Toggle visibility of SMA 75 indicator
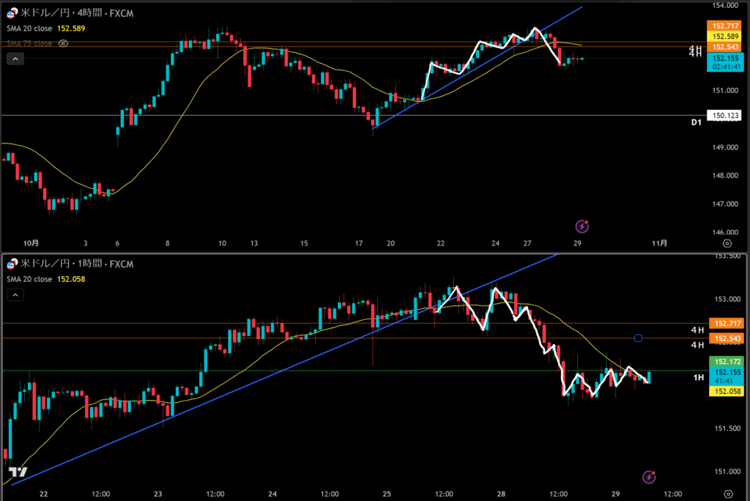The height and width of the screenshot is (501, 750). [x=64, y=43]
